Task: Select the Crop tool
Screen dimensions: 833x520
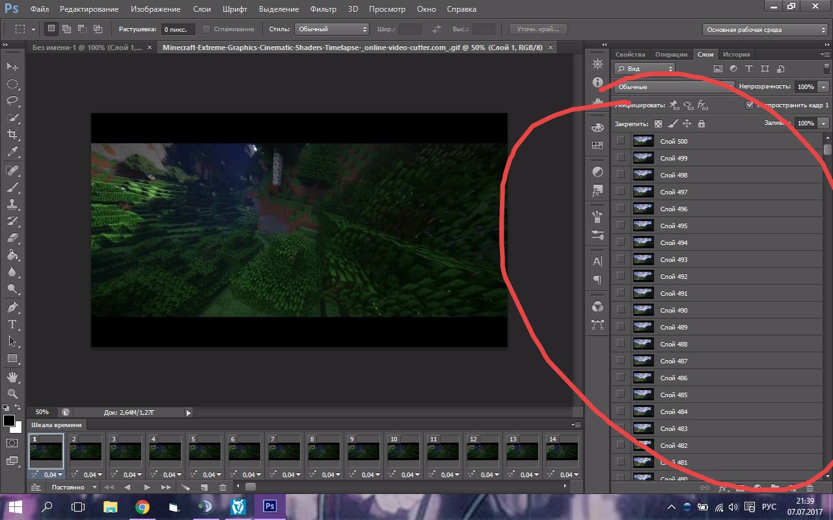Action: (x=12, y=135)
